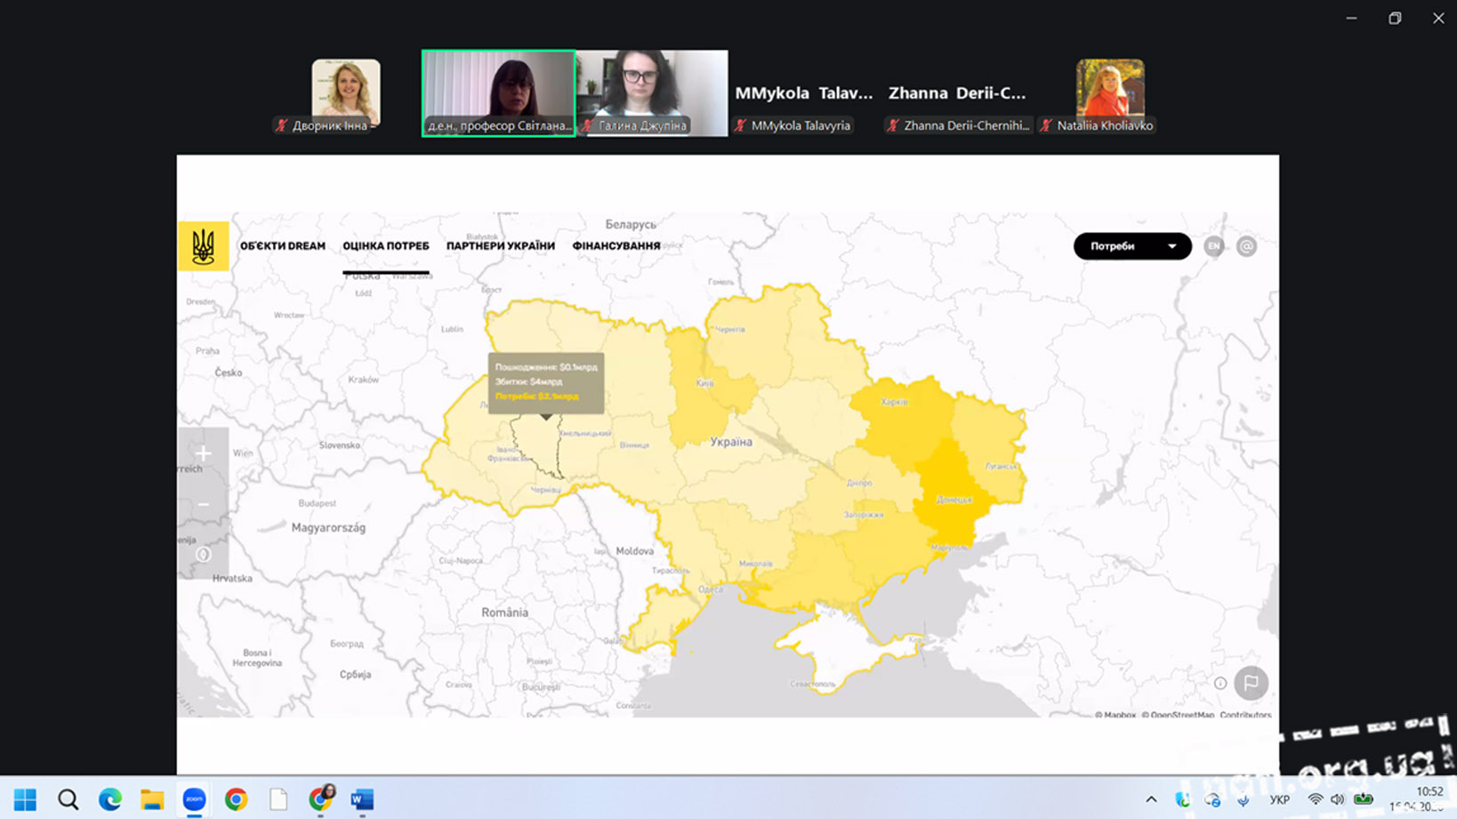The image size is (1457, 819).
Task: Click the OpenStreetMap attribution link
Action: click(x=1177, y=714)
